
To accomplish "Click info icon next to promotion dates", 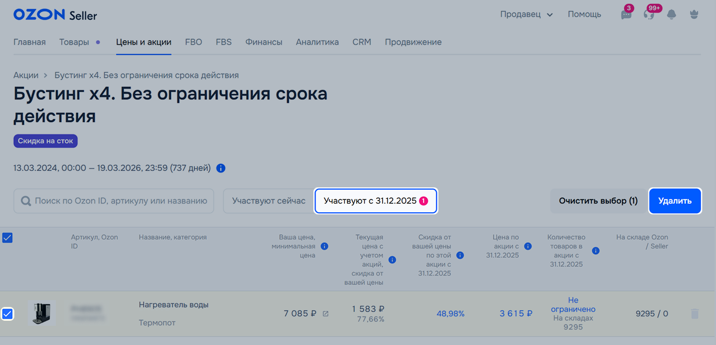I will coord(221,168).
